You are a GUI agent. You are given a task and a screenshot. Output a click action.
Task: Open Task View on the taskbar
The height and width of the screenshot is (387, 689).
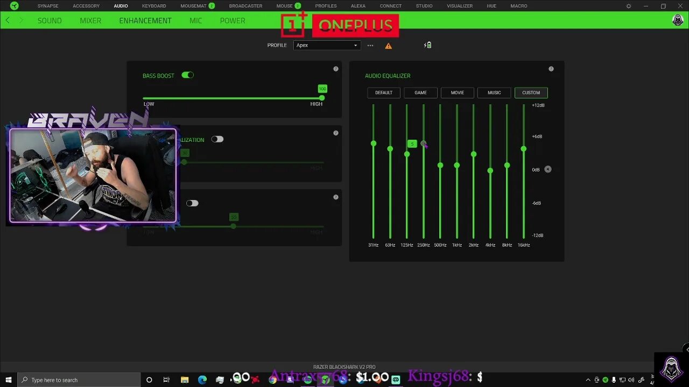(167, 380)
